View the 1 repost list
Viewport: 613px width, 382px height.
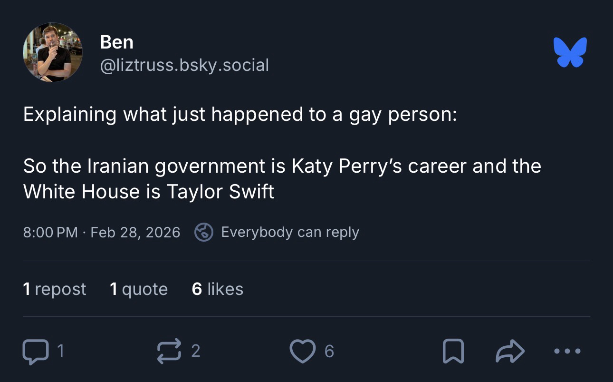point(55,289)
